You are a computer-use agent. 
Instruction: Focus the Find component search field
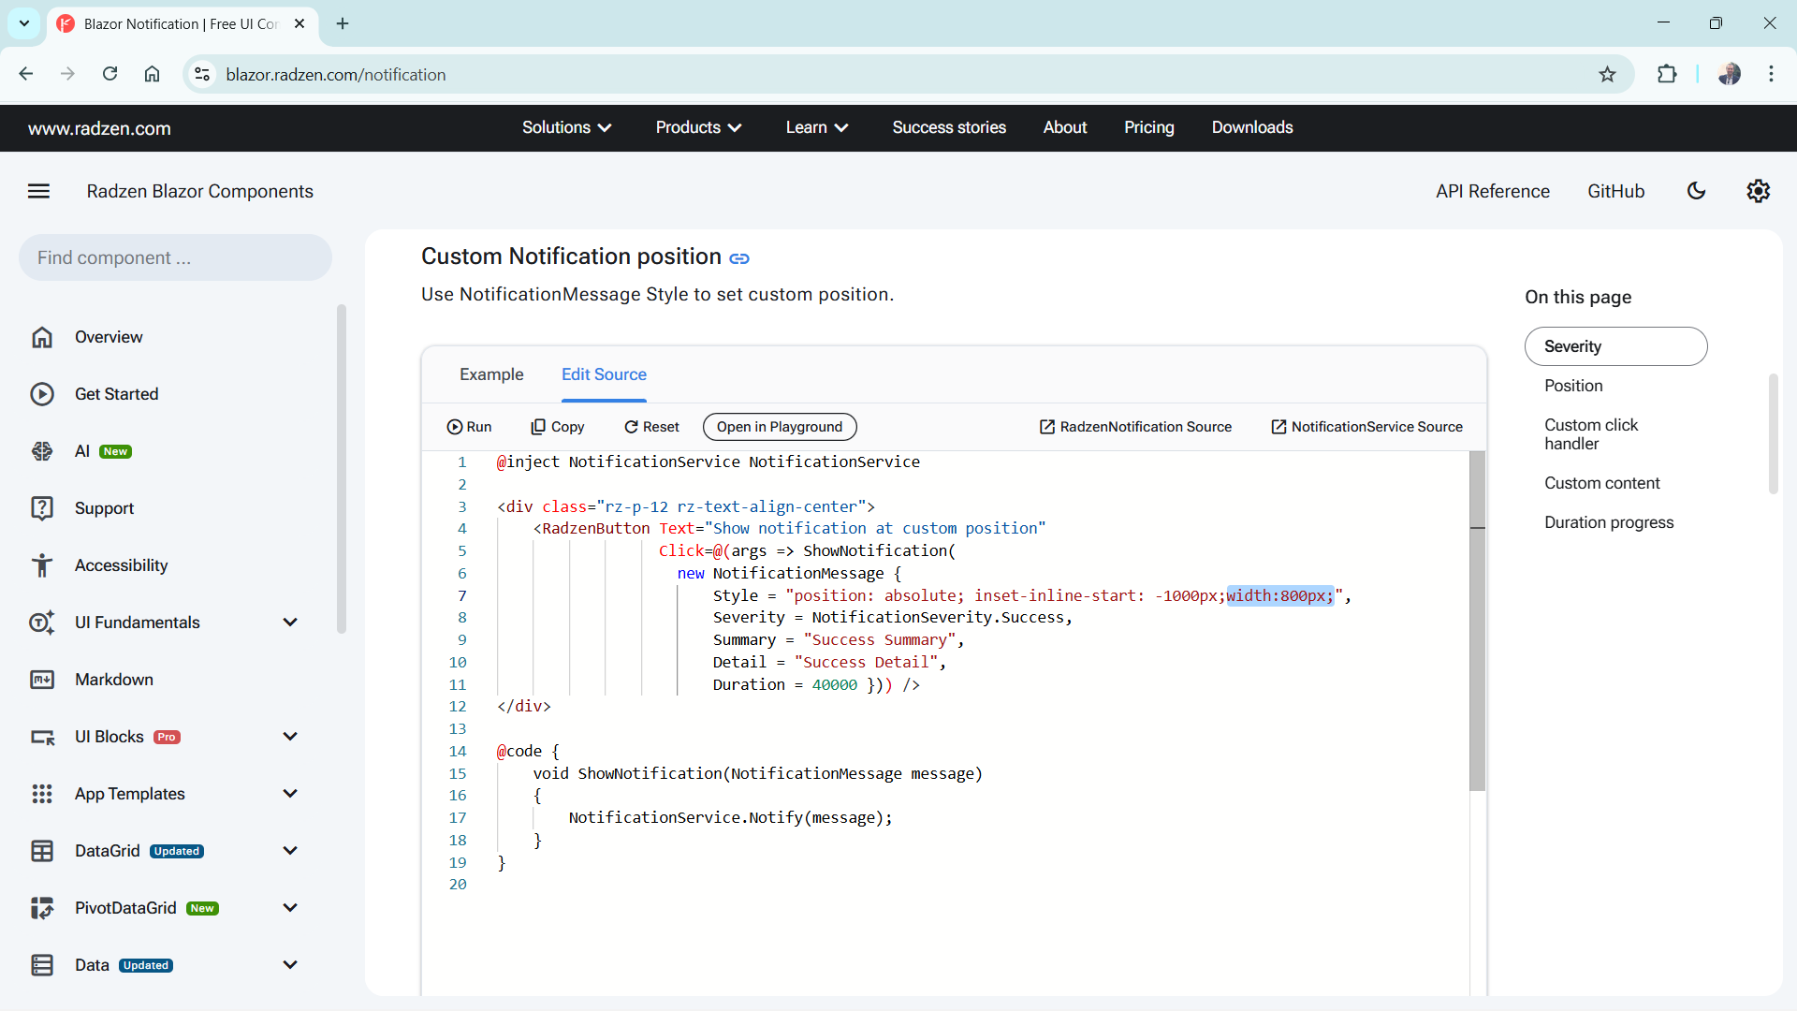click(x=175, y=257)
